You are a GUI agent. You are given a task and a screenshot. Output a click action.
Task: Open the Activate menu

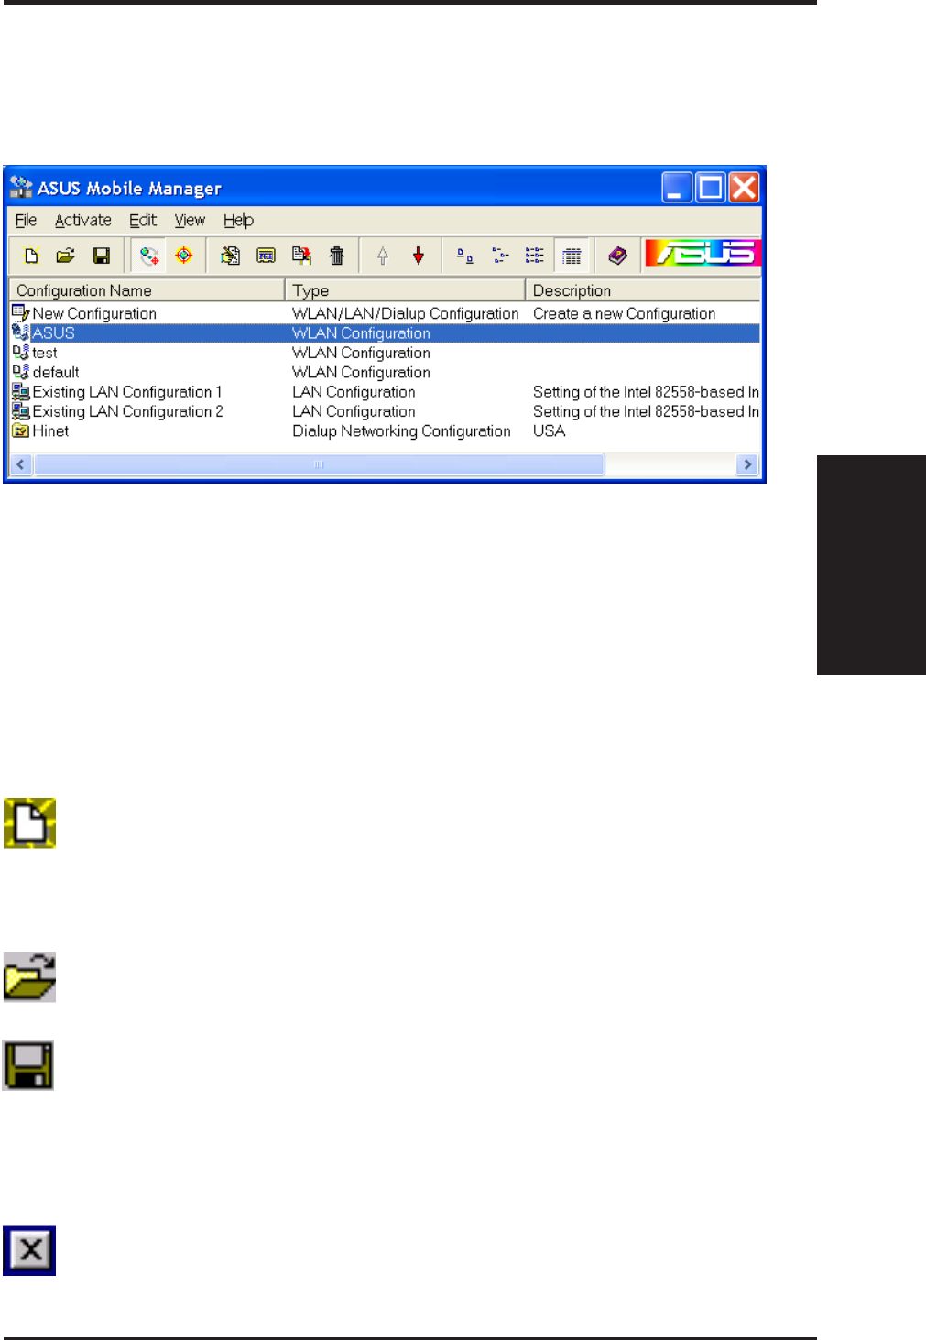click(x=83, y=220)
